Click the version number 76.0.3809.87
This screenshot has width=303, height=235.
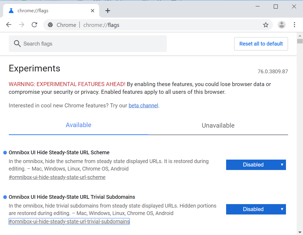pos(273,71)
